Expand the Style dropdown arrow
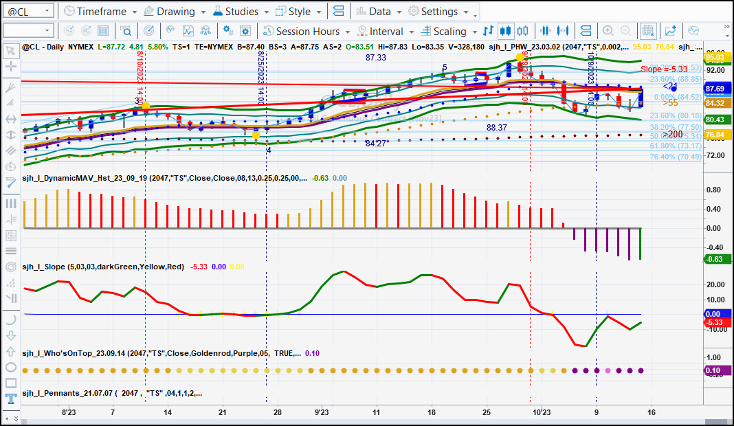Viewport: 734px width, 426px height. point(319,12)
